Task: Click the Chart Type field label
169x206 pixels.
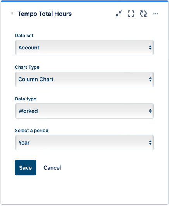Action: pyautogui.click(x=27, y=67)
